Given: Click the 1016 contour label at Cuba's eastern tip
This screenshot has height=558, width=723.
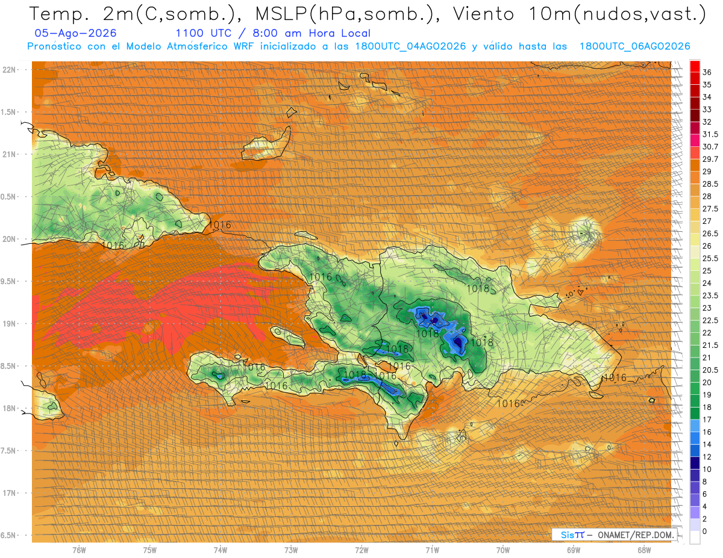Looking at the screenshot, I should pyautogui.click(x=220, y=225).
